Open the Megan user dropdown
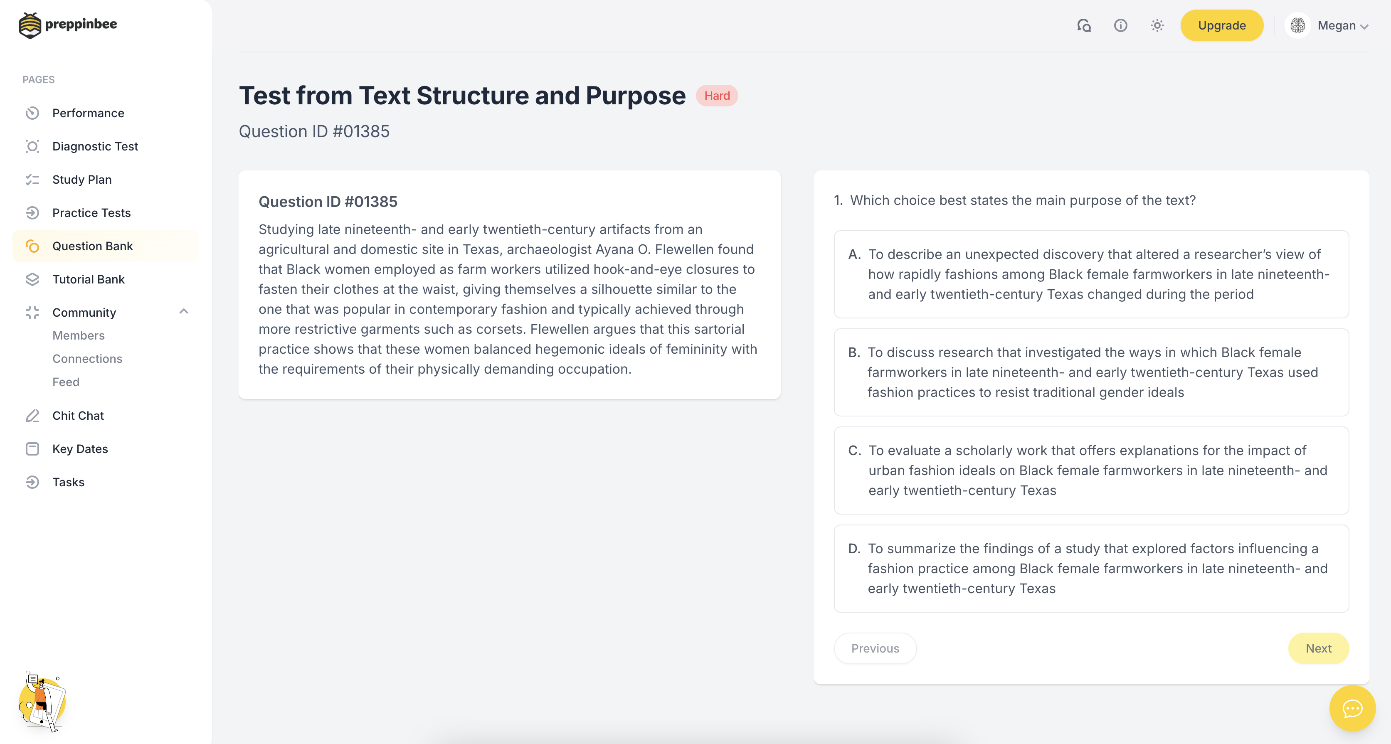This screenshot has width=1391, height=744. [x=1342, y=25]
